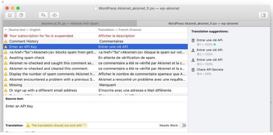The width and height of the screenshot is (273, 135).
Task: Click the person icon of suggestion ⌘2
Action: point(193,50)
